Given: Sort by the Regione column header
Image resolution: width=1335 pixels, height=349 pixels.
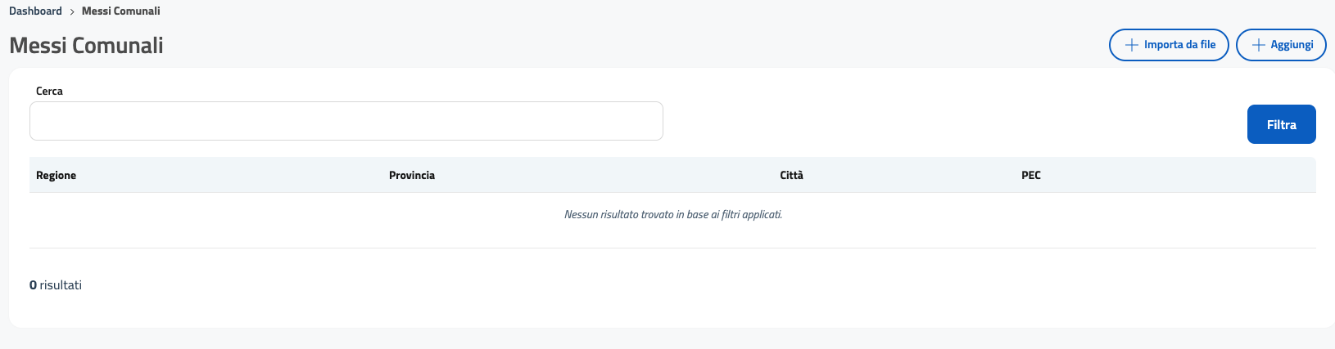Looking at the screenshot, I should click(x=56, y=175).
